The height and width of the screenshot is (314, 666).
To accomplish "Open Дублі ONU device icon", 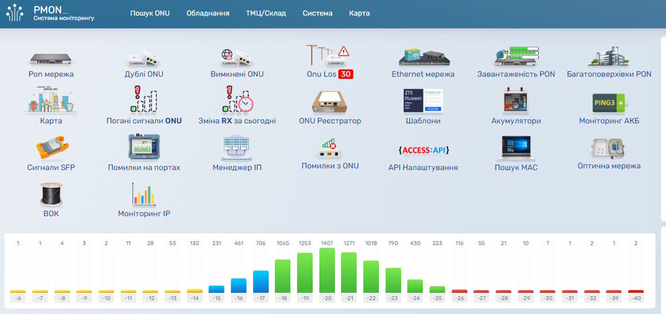I will pyautogui.click(x=144, y=57).
